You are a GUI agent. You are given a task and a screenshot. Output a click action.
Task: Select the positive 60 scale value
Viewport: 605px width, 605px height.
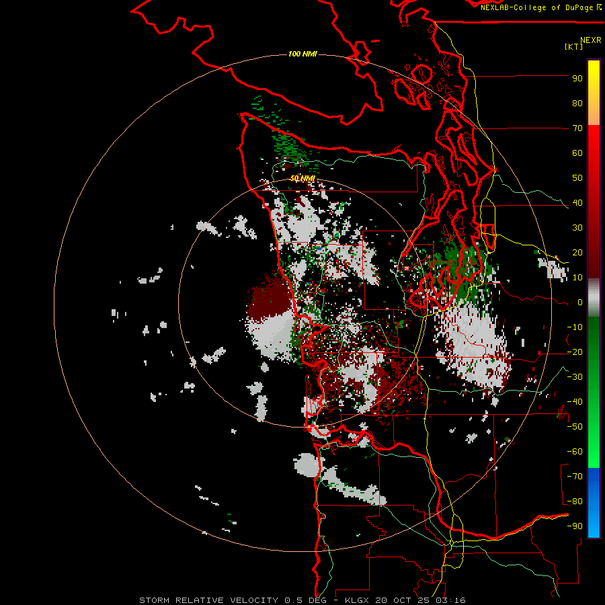[577, 153]
